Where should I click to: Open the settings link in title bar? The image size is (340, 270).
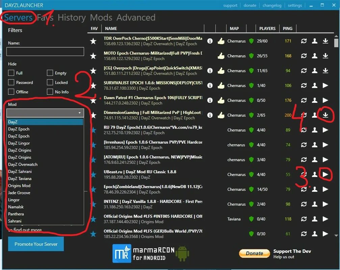click(295, 5)
